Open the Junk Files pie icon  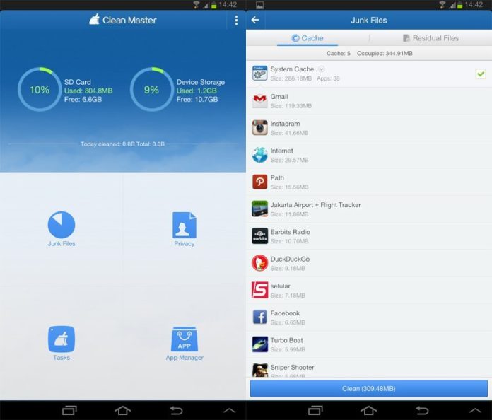61,225
